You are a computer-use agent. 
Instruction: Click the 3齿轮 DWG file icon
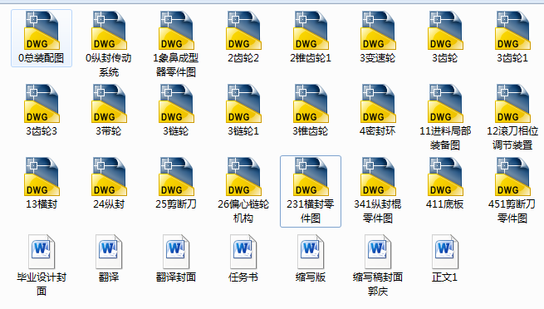(x=445, y=31)
